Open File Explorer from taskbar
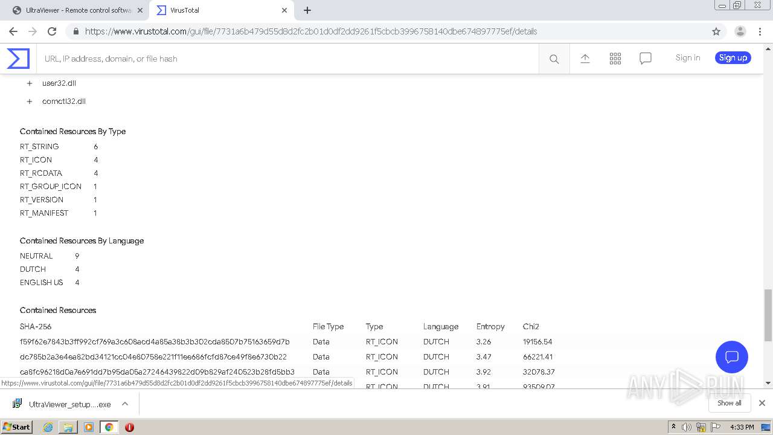773x435 pixels. point(68,427)
